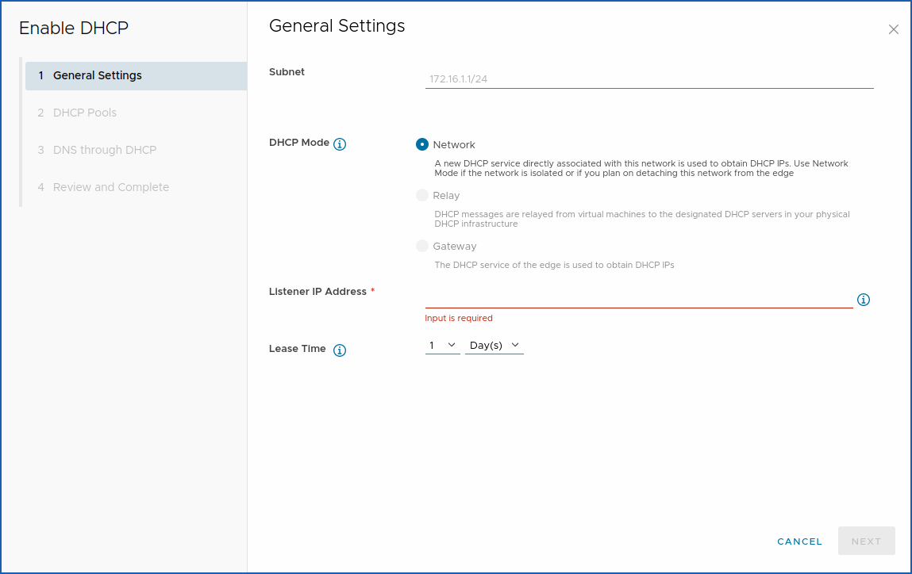Open the DHCP Mode info tooltip

coord(340,143)
